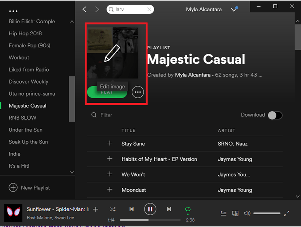Go back with the left arrow
Viewport: 301px width, 227px height.
85,9
